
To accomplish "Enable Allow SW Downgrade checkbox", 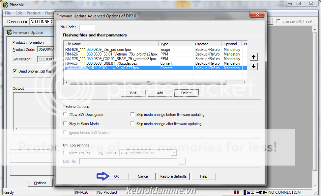I will pos(65,115).
